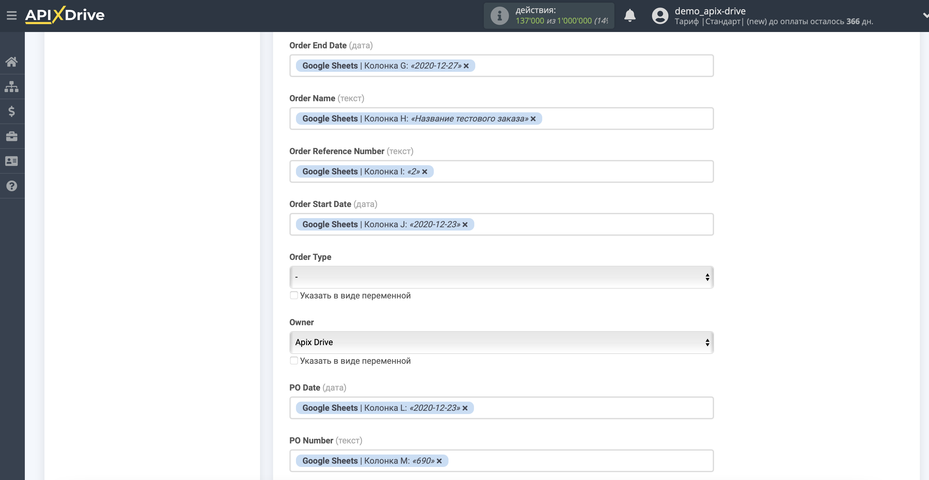Open the help question mark icon
This screenshot has height=480, width=929.
tap(11, 186)
